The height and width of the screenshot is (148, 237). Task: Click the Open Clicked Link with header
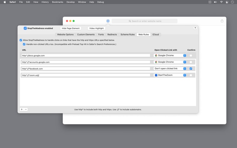point(166,50)
